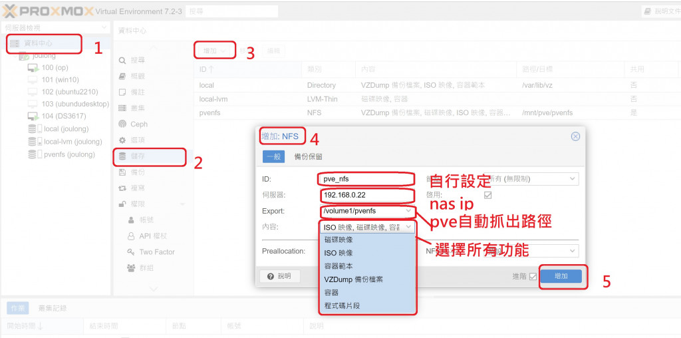The image size is (681, 338).
Task: Open the 備註 notes menu item
Action: (x=138, y=92)
